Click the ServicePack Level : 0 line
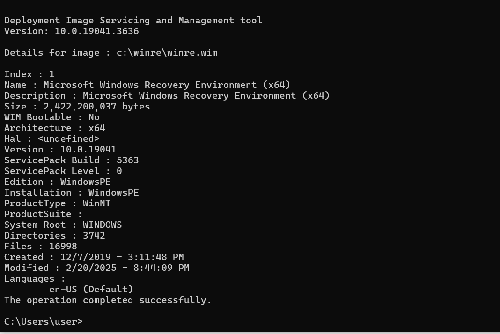The image size is (500, 334). 63,171
